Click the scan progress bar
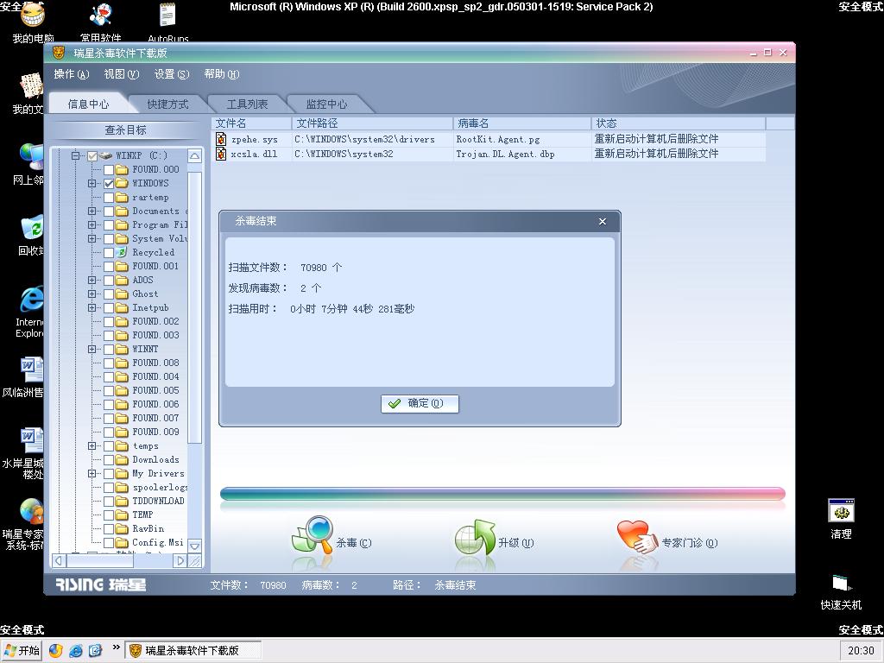884x663 pixels. point(502,494)
